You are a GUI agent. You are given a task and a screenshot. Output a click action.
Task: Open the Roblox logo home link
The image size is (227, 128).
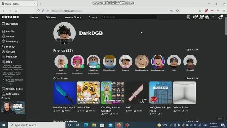coord(10,17)
